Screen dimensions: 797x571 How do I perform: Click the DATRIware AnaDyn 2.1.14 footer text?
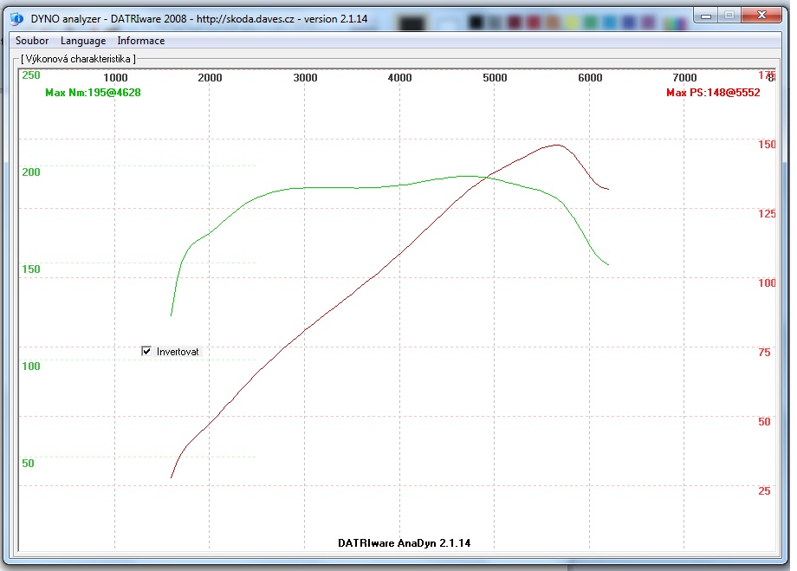click(405, 542)
